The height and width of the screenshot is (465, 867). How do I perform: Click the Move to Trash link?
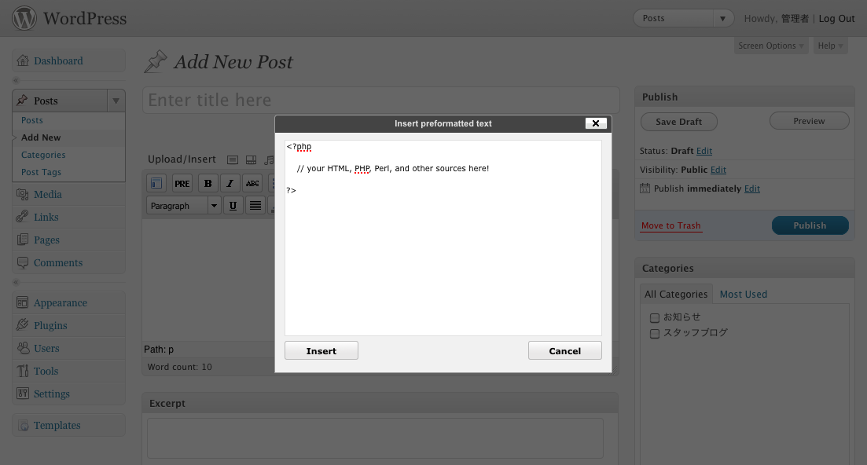pyautogui.click(x=670, y=225)
